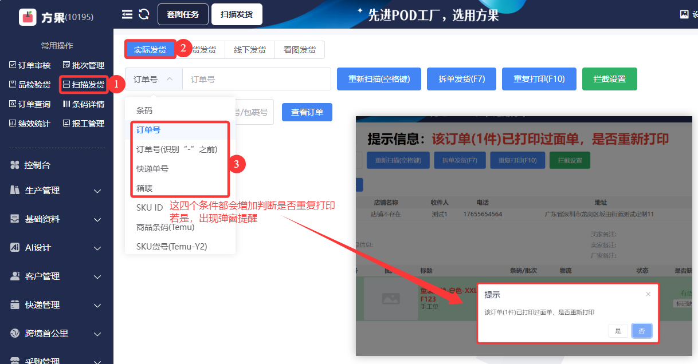Click the 快递管理 menu icon
The height and width of the screenshot is (364, 698).
[15, 304]
